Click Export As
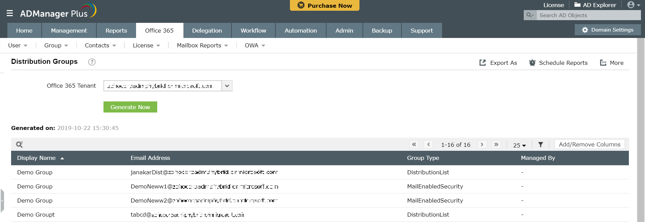 pyautogui.click(x=498, y=63)
